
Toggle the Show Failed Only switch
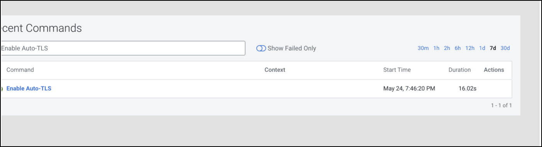click(x=261, y=48)
